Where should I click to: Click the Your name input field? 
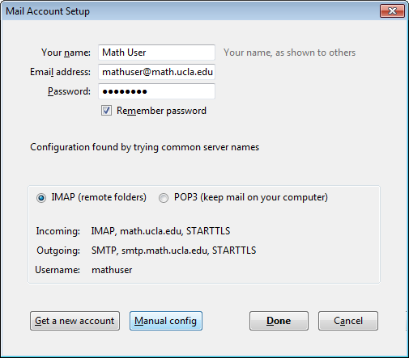[156, 53]
